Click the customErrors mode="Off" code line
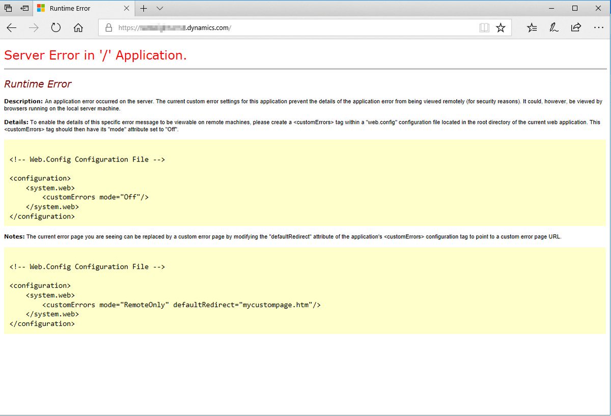The width and height of the screenshot is (611, 416). click(x=95, y=197)
